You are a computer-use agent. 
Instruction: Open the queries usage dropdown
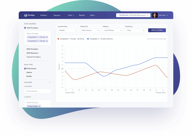coord(133,15)
